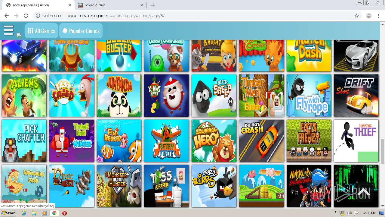
Task: Open the Knight princess game thumbnail
Action: (214, 56)
